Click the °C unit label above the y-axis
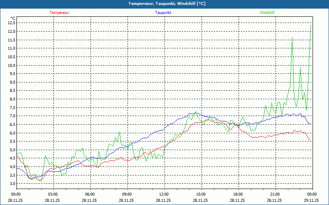 coord(13,18)
